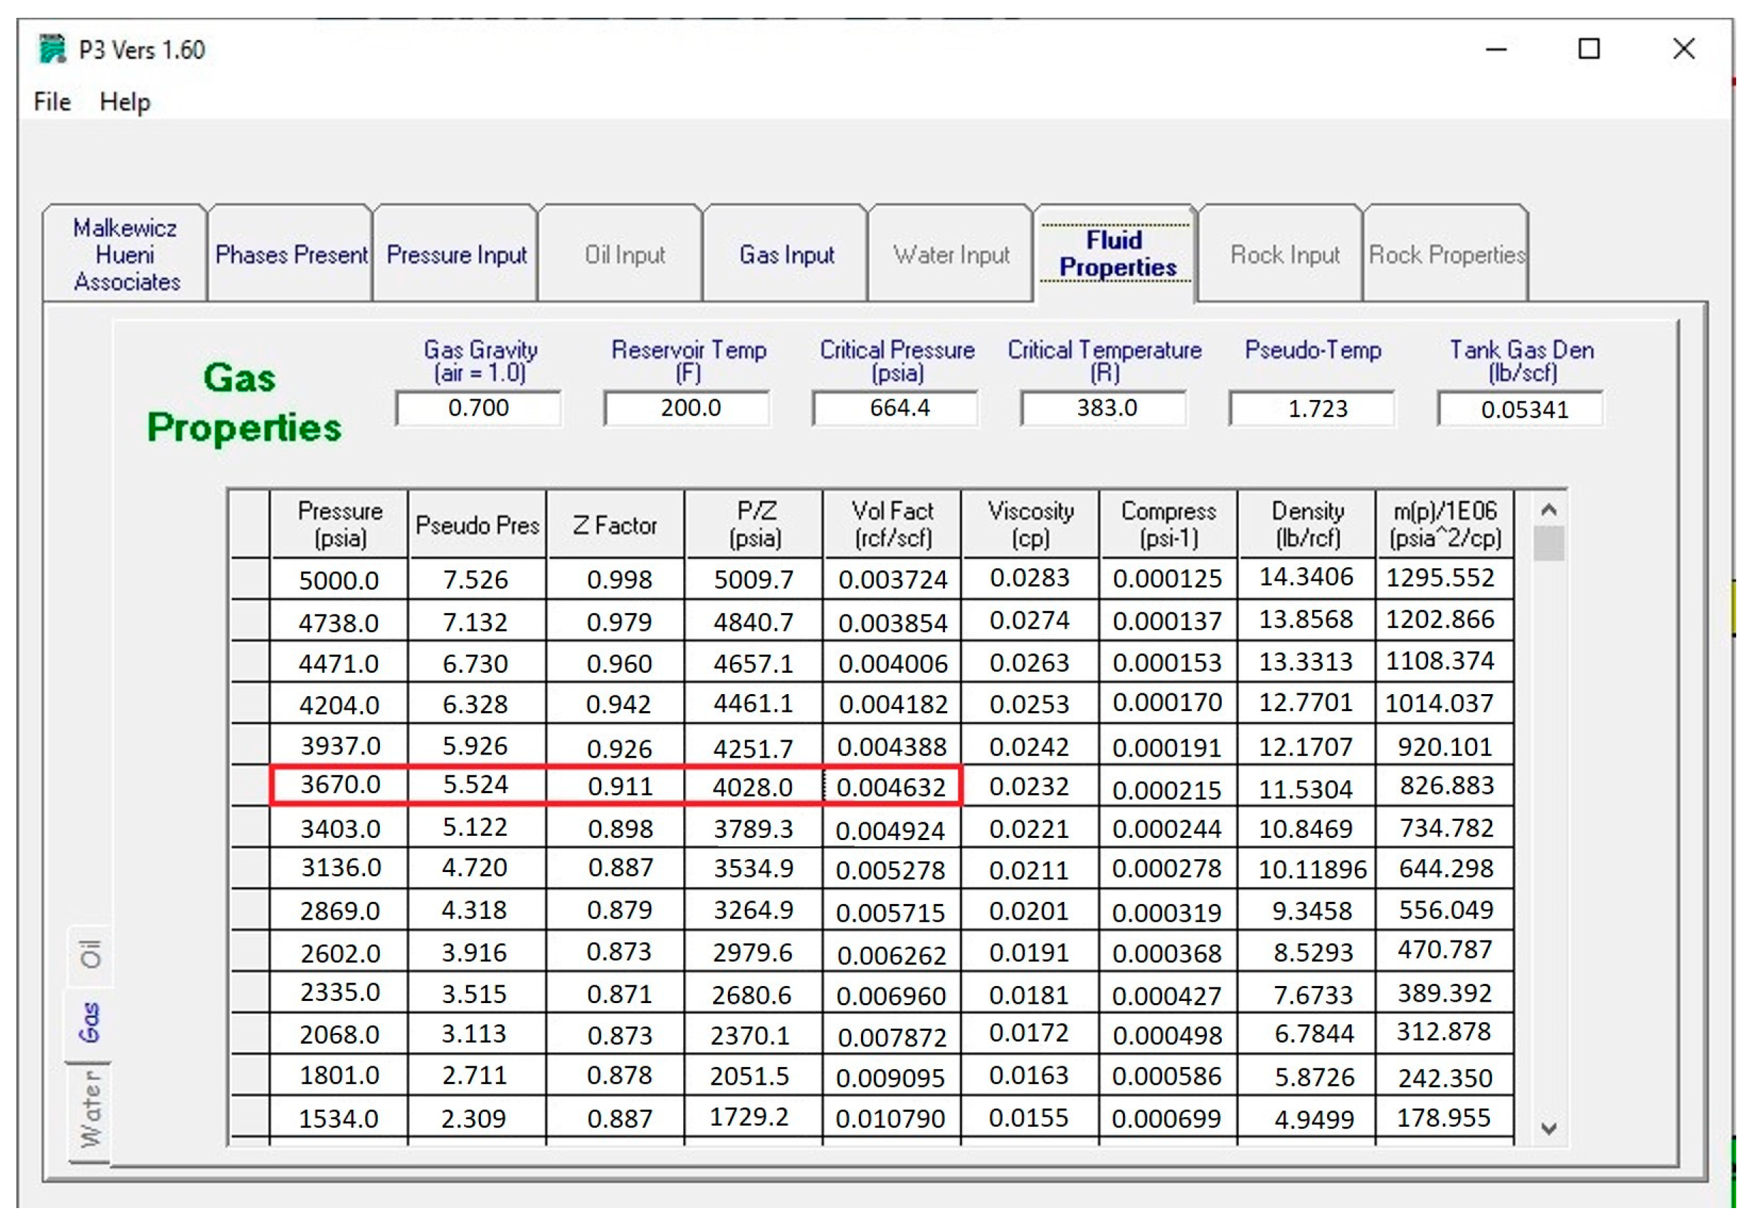
Task: Open the Gas Input tab
Action: (786, 254)
